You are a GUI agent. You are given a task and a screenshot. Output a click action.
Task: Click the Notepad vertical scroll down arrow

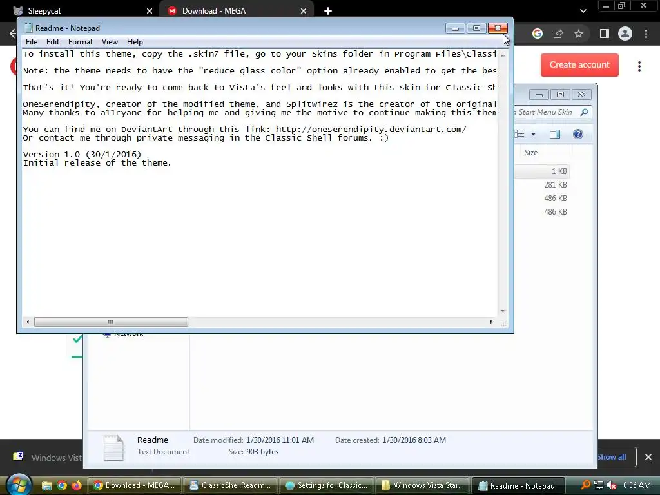pos(503,311)
